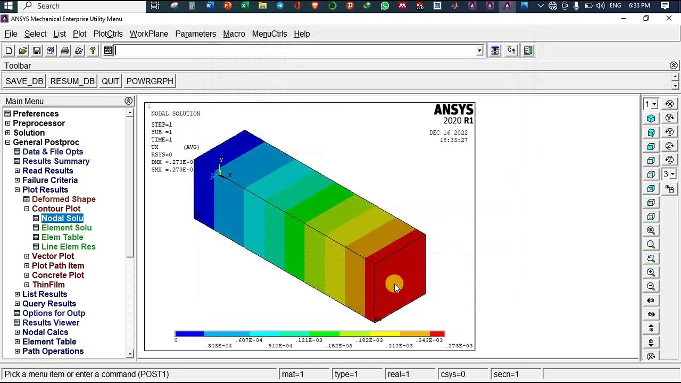Select the Results Viewer tree item
This screenshot has height=383, width=681.
51,323
